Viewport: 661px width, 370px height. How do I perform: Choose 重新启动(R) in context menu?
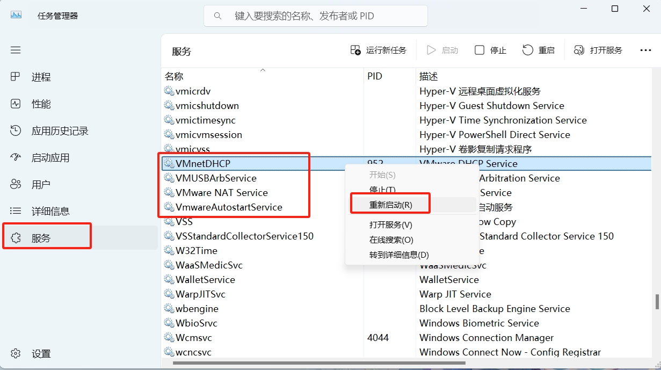coord(412,205)
